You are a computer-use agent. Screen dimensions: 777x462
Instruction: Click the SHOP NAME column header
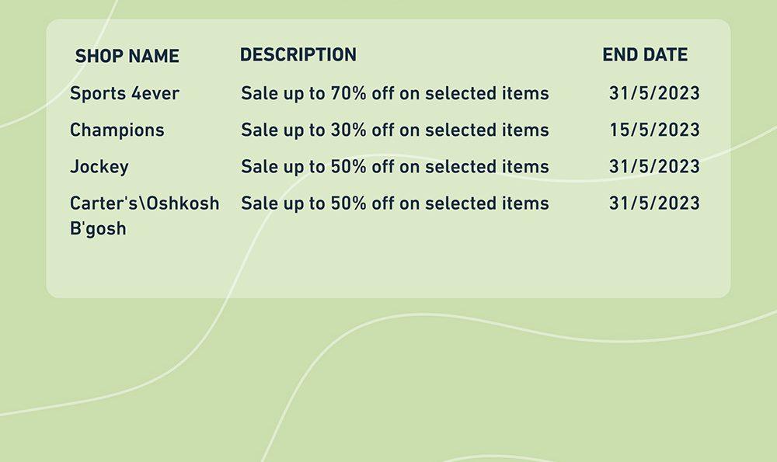[x=127, y=56]
